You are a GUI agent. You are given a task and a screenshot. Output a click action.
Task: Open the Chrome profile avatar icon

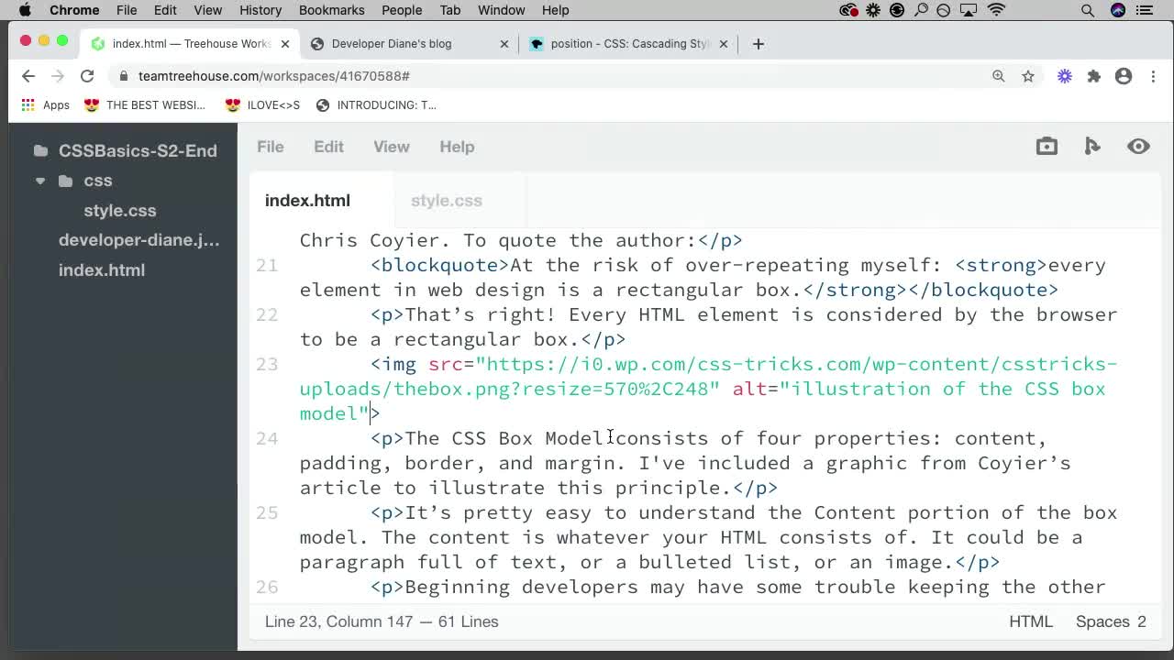pos(1124,76)
